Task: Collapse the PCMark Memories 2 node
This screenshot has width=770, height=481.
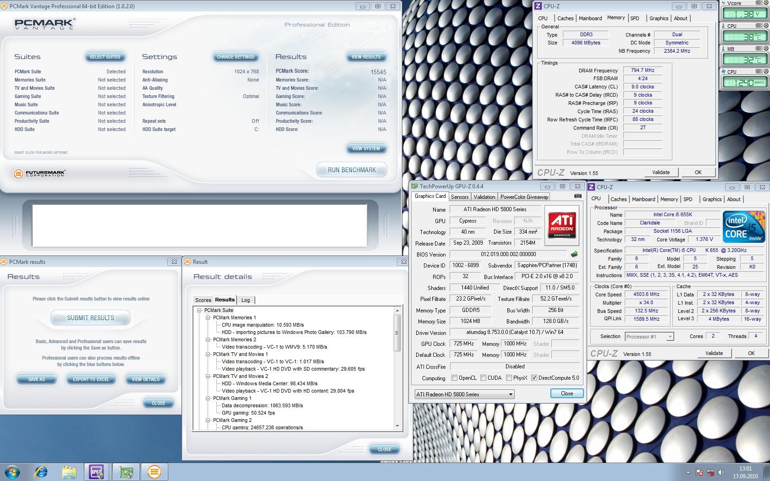Action: pyautogui.click(x=208, y=339)
